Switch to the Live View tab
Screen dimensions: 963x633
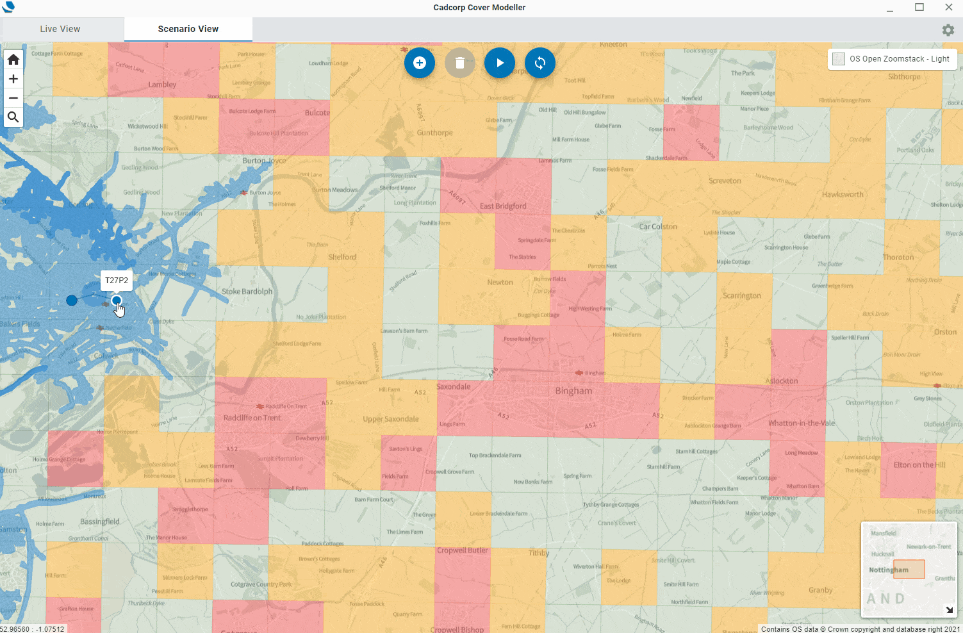click(60, 29)
